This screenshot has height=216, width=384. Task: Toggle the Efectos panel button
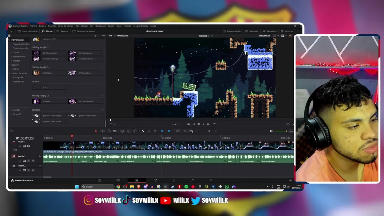(x=47, y=31)
